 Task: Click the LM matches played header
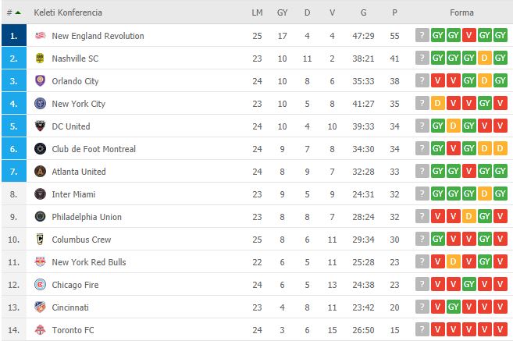257,12
